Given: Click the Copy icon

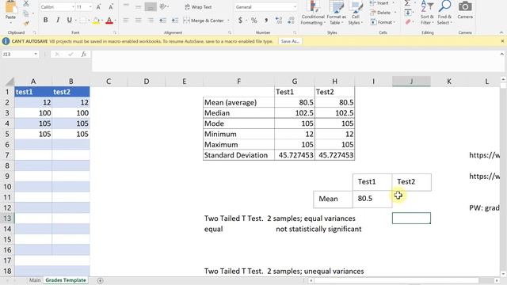Looking at the screenshot, I should tap(26, 14).
